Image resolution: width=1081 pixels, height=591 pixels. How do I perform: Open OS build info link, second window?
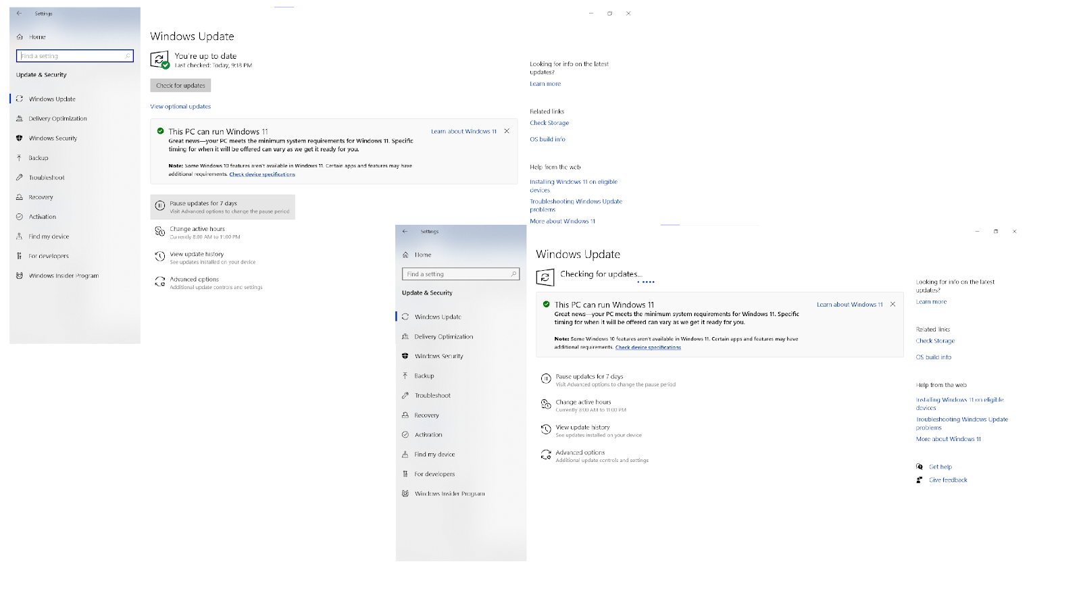(934, 357)
